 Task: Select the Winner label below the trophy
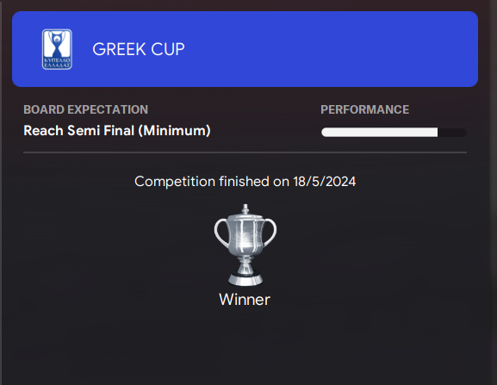point(245,300)
